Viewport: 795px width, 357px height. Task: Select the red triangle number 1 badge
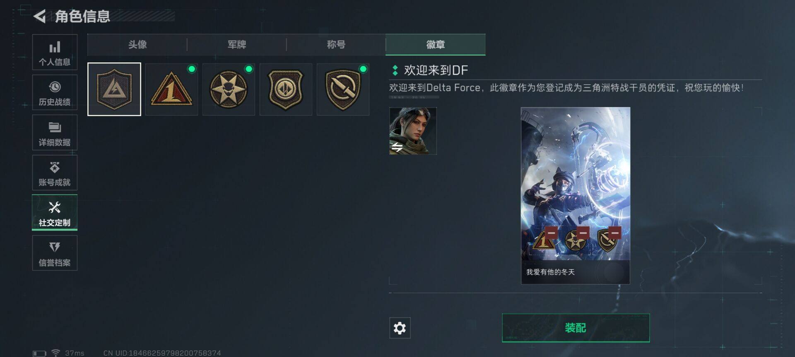pos(171,89)
